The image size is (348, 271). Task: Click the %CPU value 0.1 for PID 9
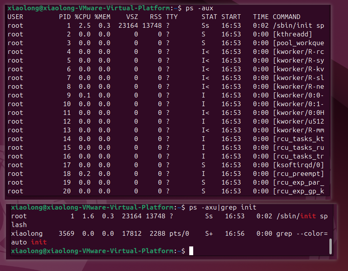pos(85,95)
